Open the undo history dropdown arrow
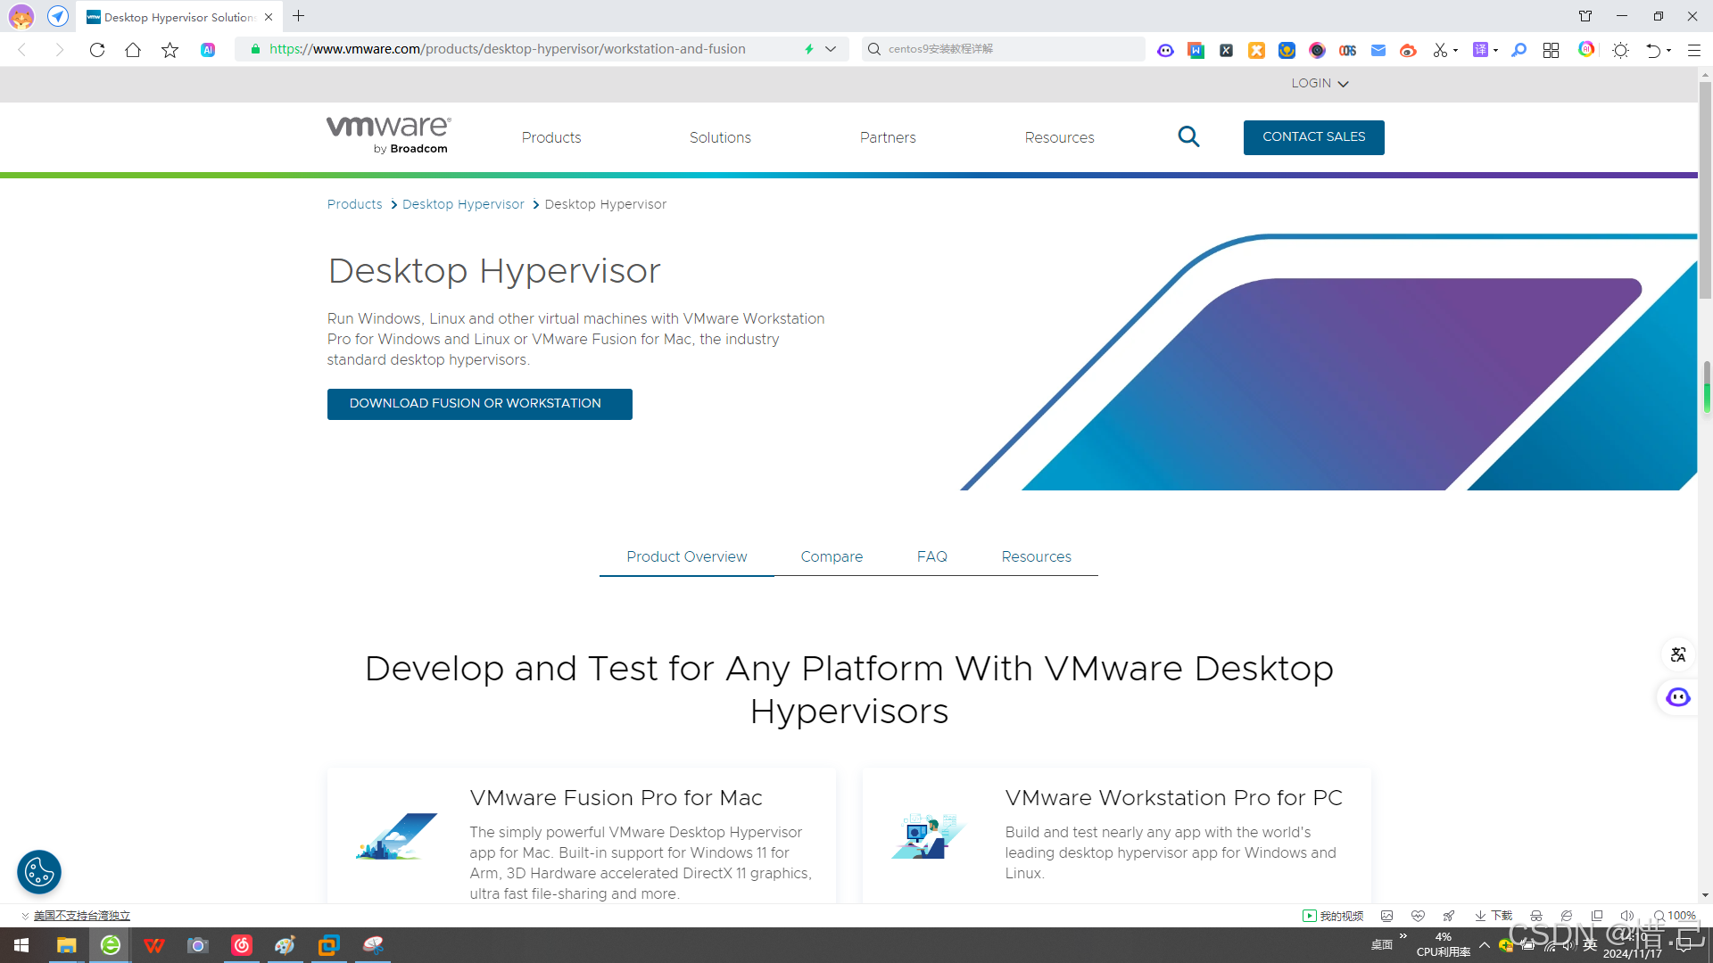The width and height of the screenshot is (1713, 963). tap(1668, 50)
